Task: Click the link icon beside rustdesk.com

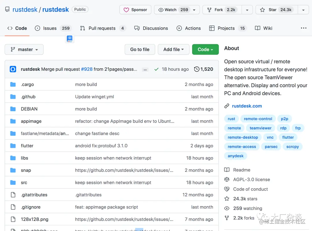Action: 227,106
